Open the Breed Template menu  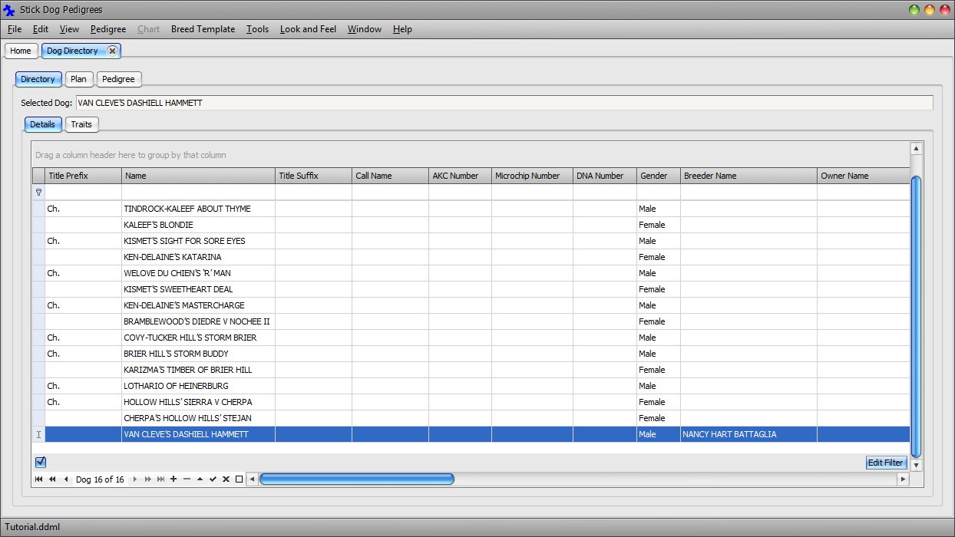(x=203, y=29)
